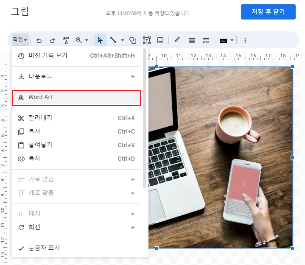
Task: Expand the line type dropdown arrow
Action: coord(122,40)
